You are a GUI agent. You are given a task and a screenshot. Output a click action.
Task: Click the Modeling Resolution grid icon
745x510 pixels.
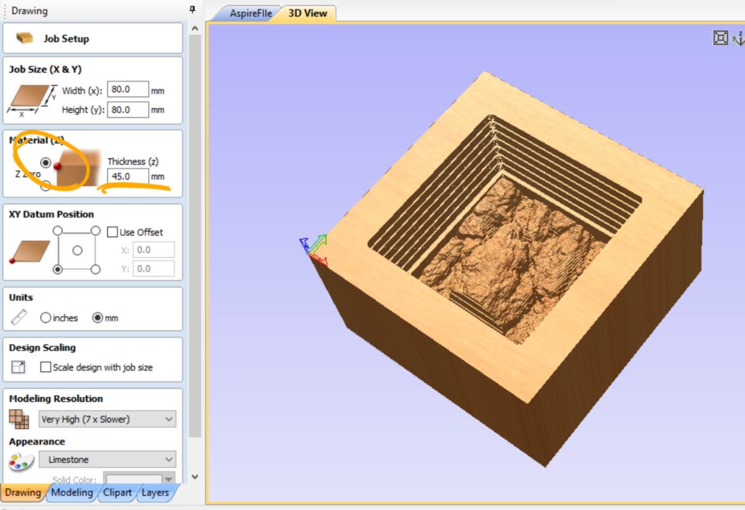pyautogui.click(x=19, y=419)
